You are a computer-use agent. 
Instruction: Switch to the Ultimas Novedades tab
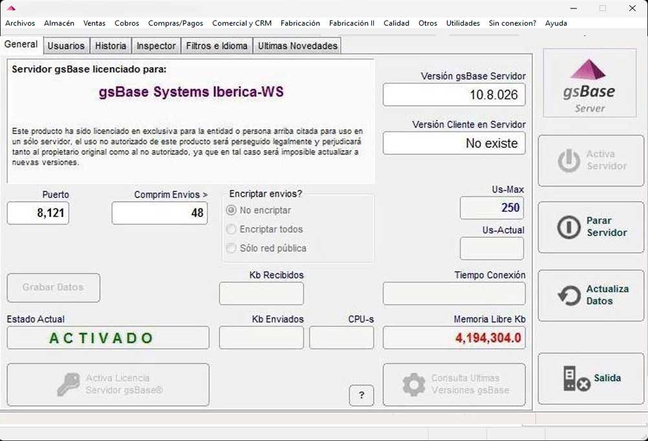point(297,46)
